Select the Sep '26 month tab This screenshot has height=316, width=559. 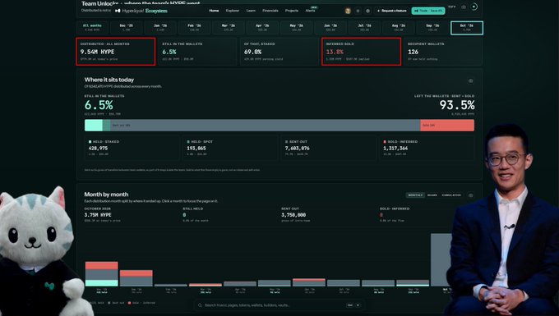click(x=432, y=28)
